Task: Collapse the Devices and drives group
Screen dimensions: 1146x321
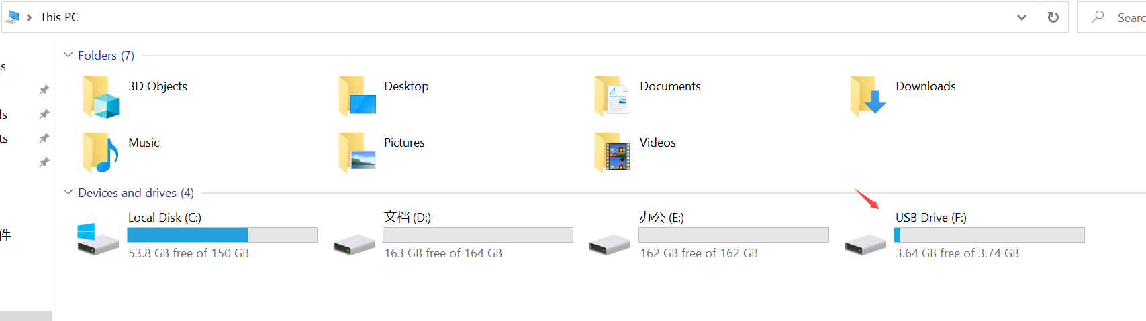Action: tap(68, 192)
